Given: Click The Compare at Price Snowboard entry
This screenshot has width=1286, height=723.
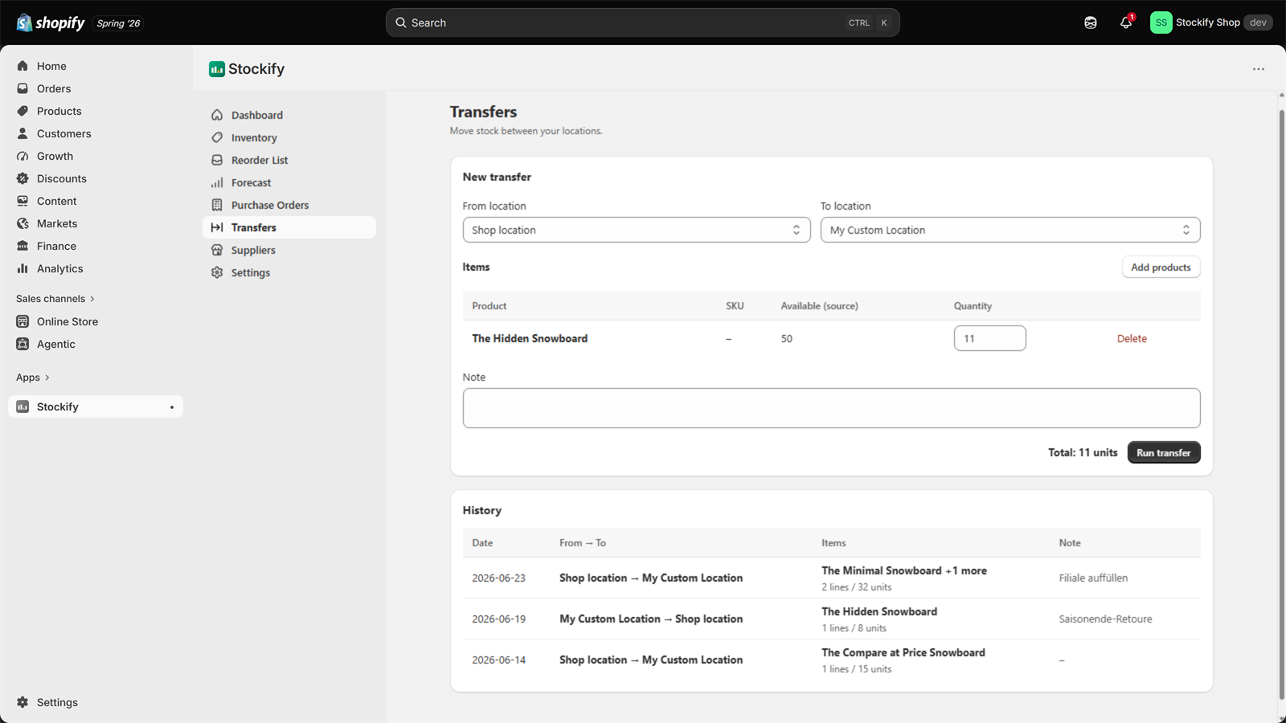Looking at the screenshot, I should [x=903, y=652].
